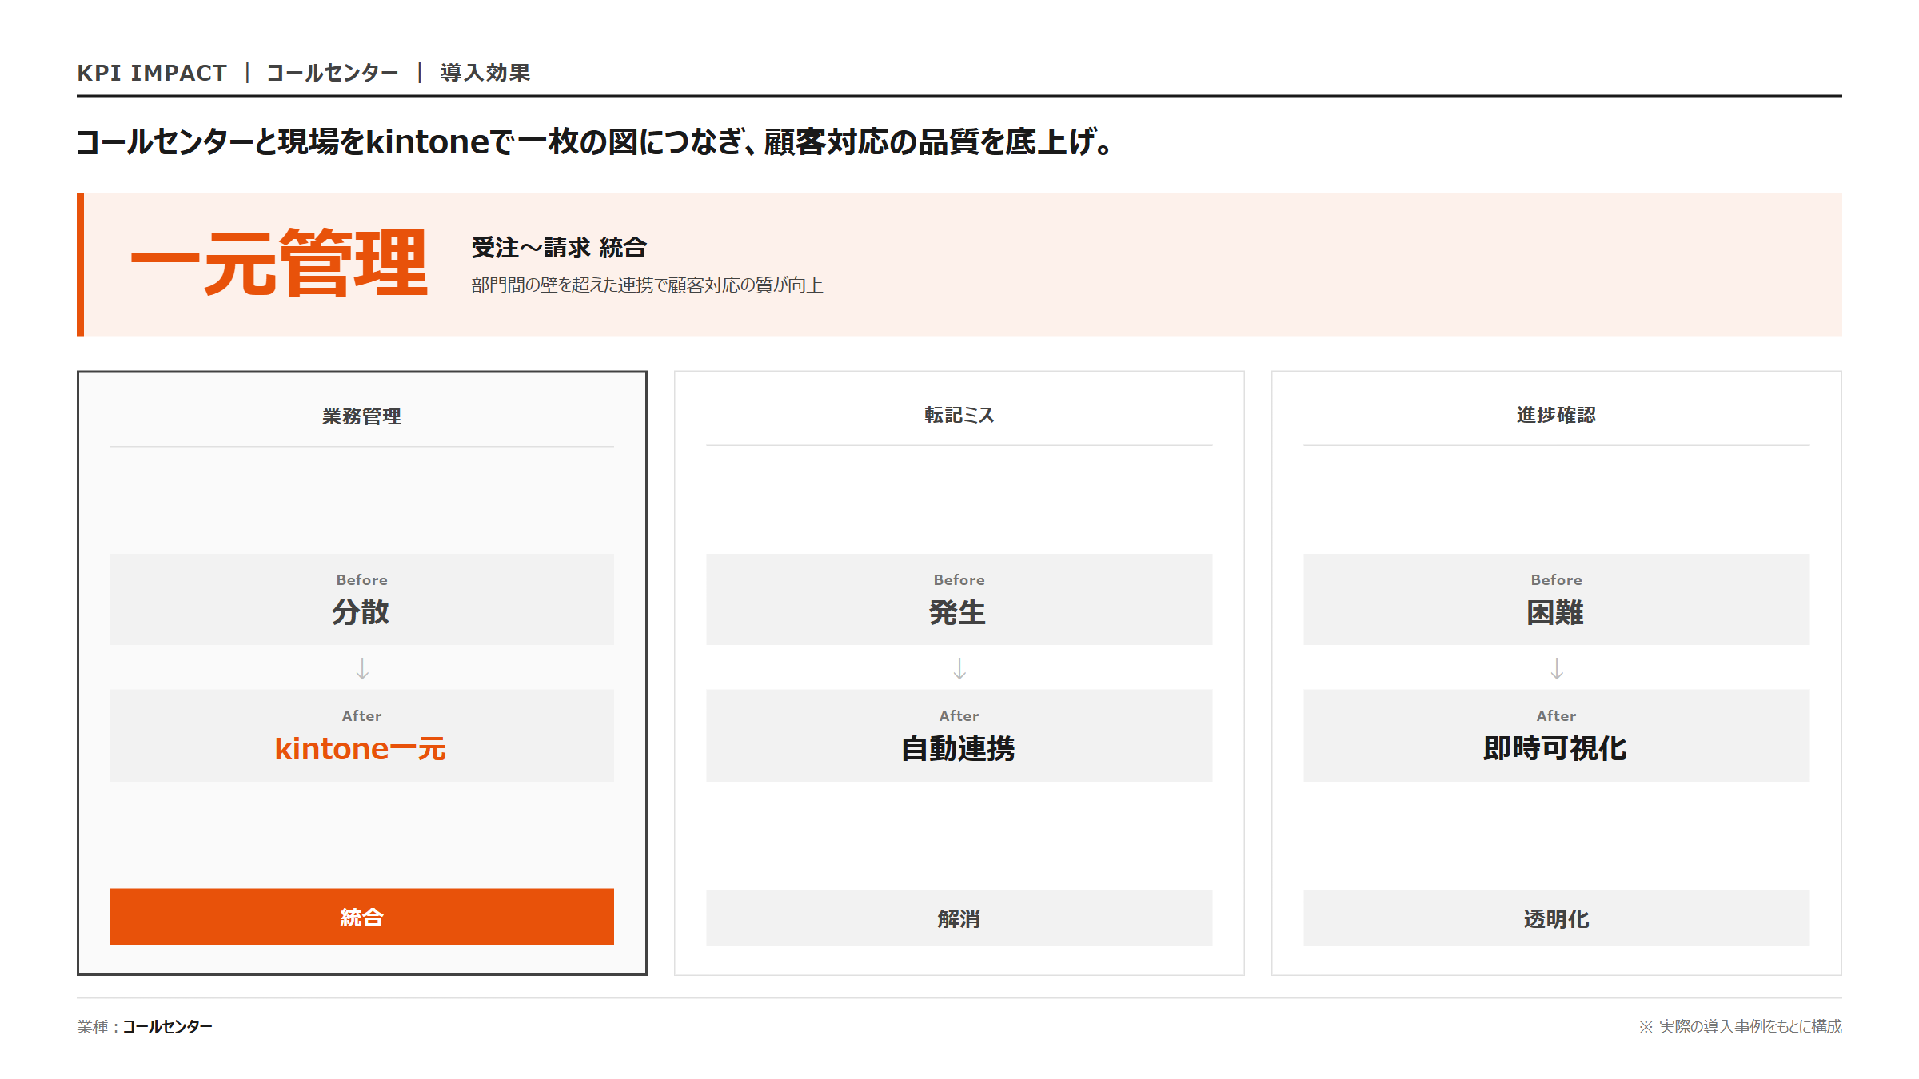The width and height of the screenshot is (1919, 1079).
Task: Click the large orange "一元管理" text
Action: [279, 263]
